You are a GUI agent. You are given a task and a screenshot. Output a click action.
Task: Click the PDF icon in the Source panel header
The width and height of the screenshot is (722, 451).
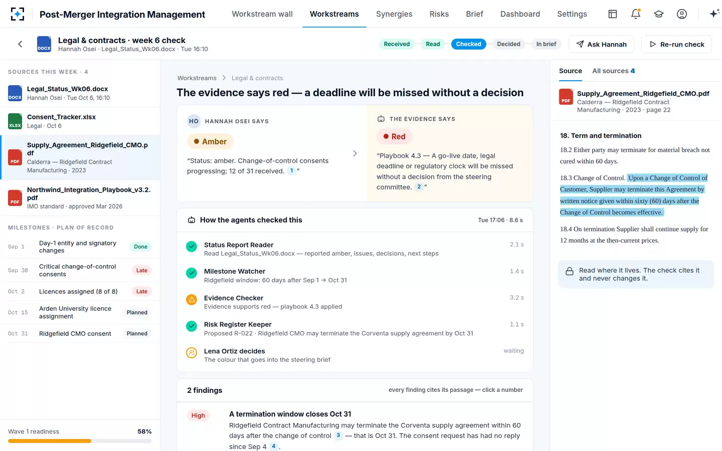(x=566, y=97)
